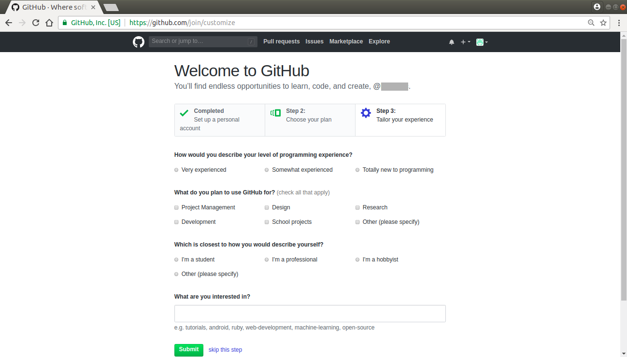
Task: Click the secure padlock site info
Action: tap(65, 23)
